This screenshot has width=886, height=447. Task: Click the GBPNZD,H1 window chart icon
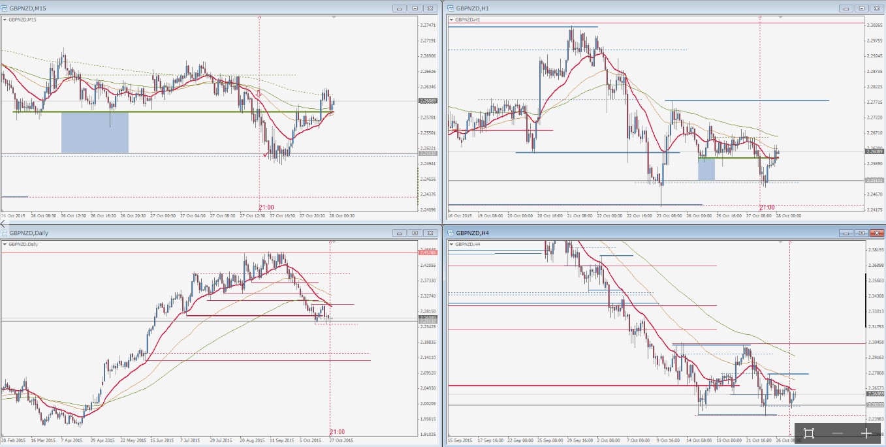pos(451,8)
